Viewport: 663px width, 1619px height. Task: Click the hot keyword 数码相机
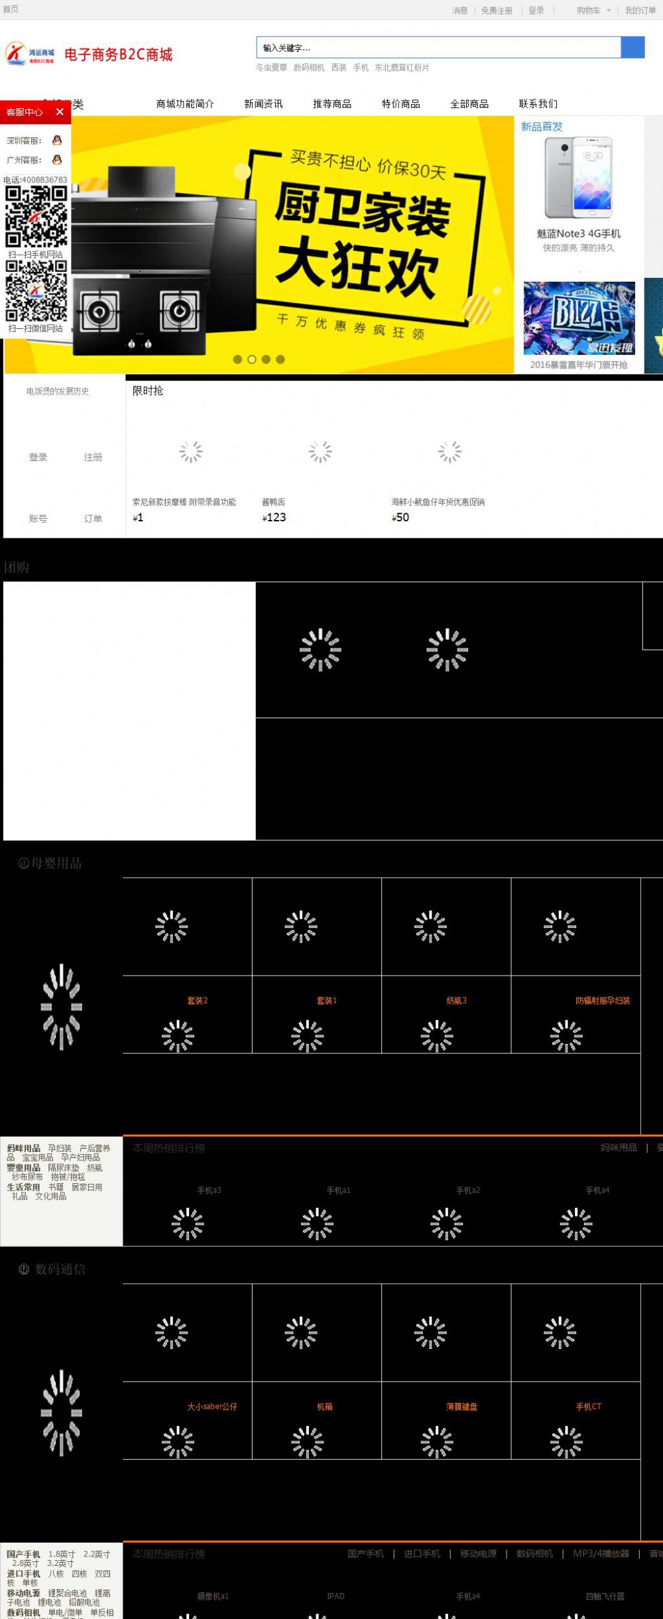coord(309,68)
